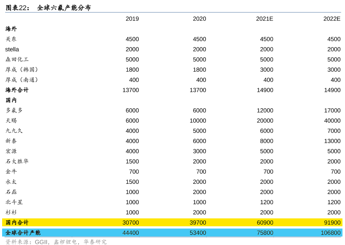The height and width of the screenshot is (245, 345).
Task: Click 新泰 2022E value 13000
Action: click(332, 141)
